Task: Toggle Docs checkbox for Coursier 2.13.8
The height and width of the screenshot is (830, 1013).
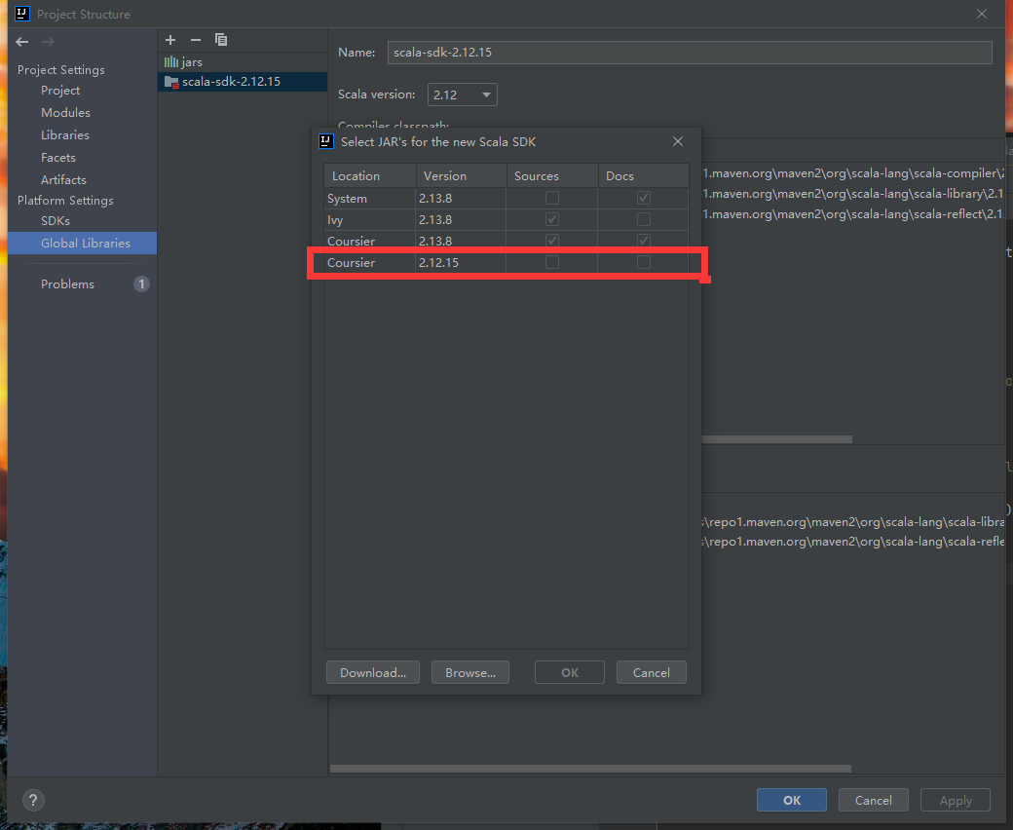Action: (644, 241)
